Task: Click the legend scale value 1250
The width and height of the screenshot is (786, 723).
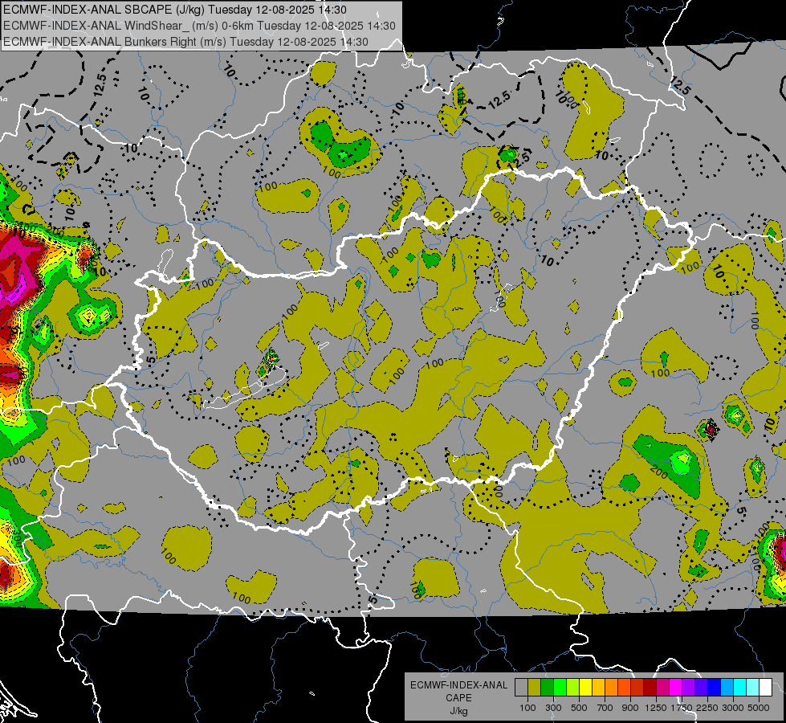Action: [x=656, y=708]
